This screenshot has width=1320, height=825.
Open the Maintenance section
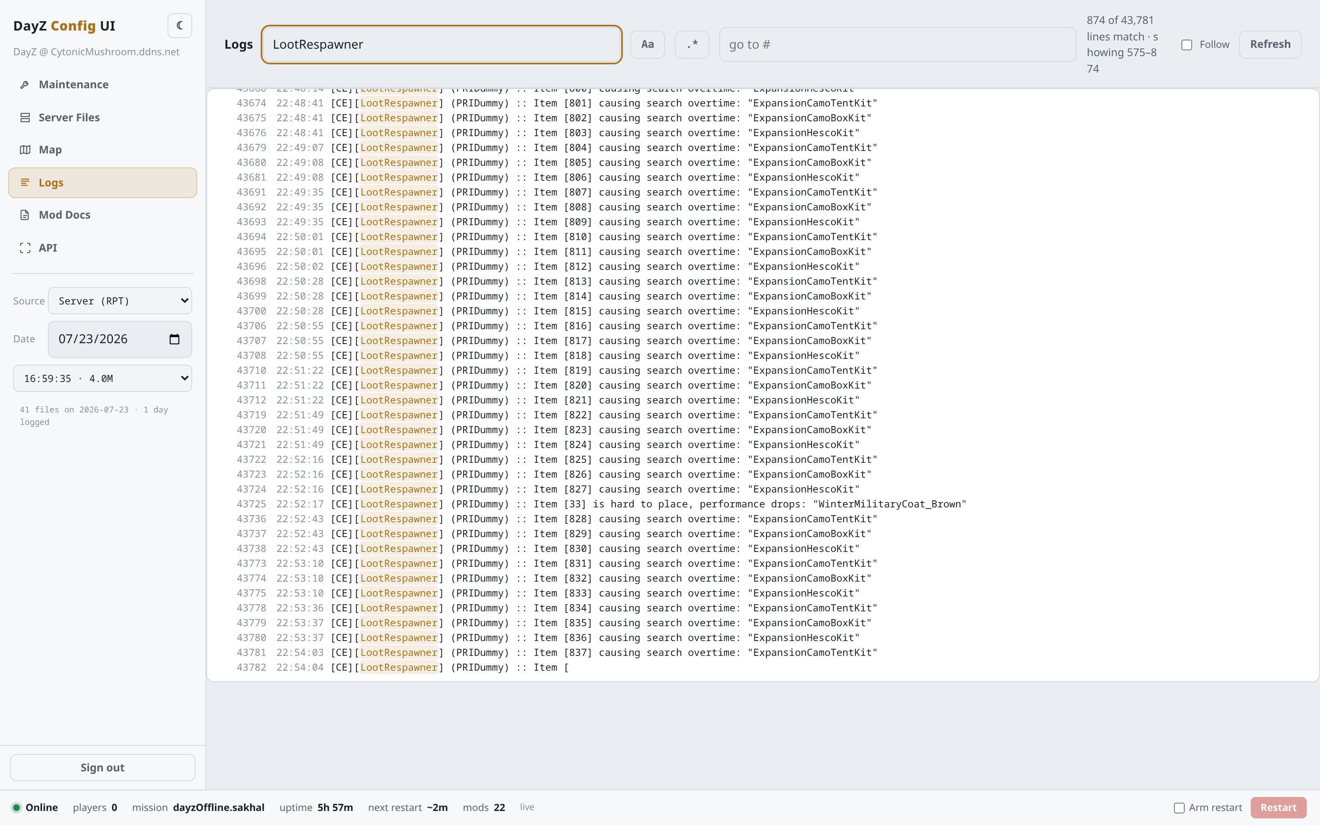(103, 85)
